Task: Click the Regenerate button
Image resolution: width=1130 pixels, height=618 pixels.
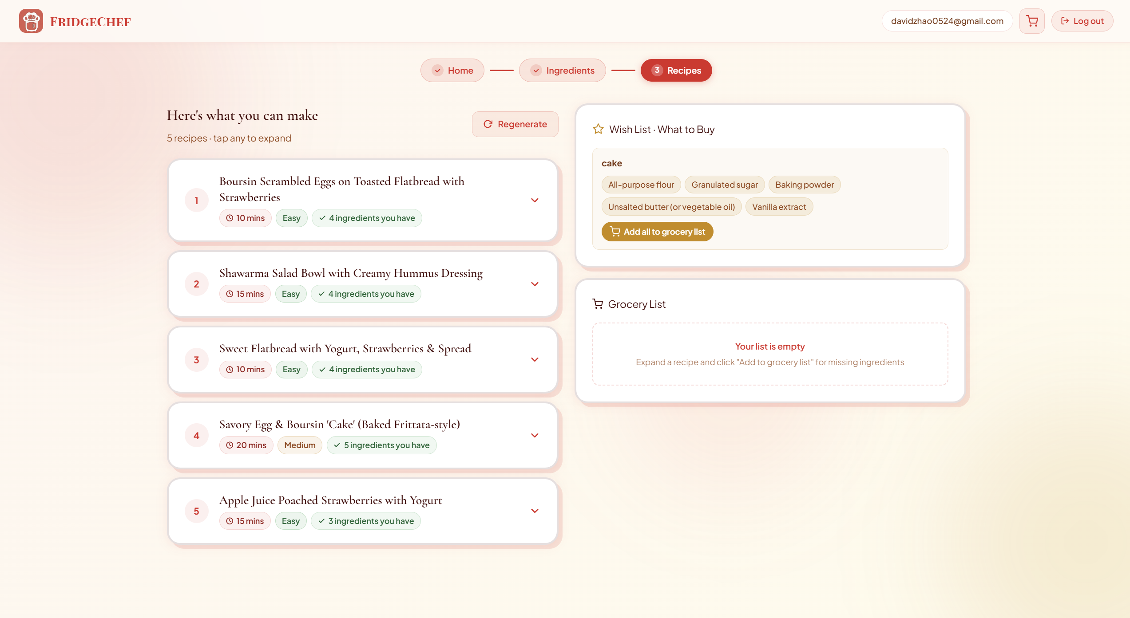Action: (x=515, y=124)
